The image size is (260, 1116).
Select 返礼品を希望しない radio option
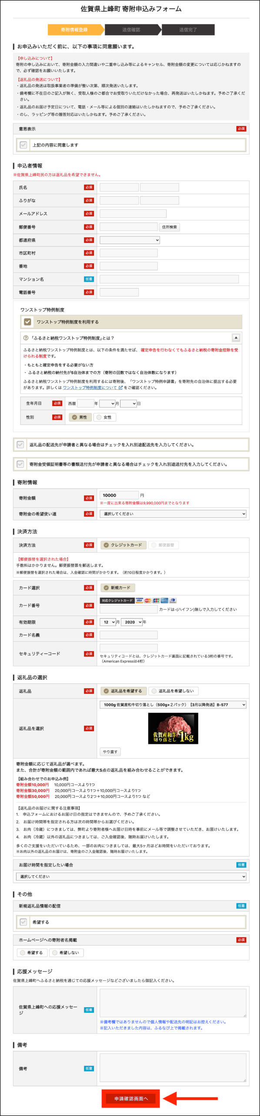coord(154,691)
